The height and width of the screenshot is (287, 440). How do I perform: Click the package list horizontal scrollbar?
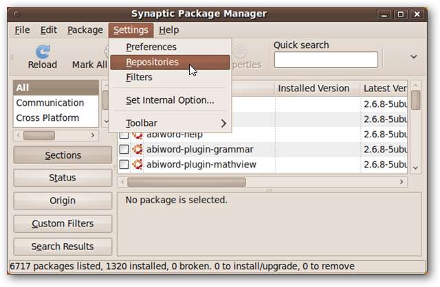pos(186,182)
